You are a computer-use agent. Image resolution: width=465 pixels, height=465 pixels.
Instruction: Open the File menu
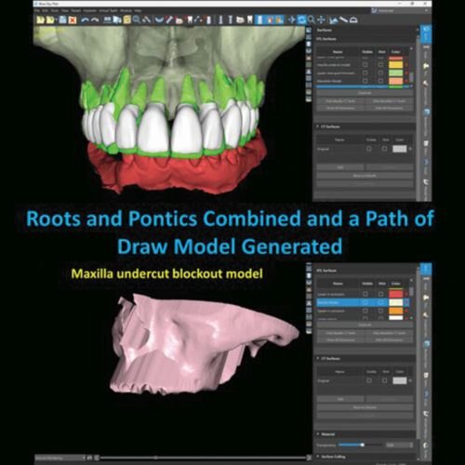tap(37, 10)
